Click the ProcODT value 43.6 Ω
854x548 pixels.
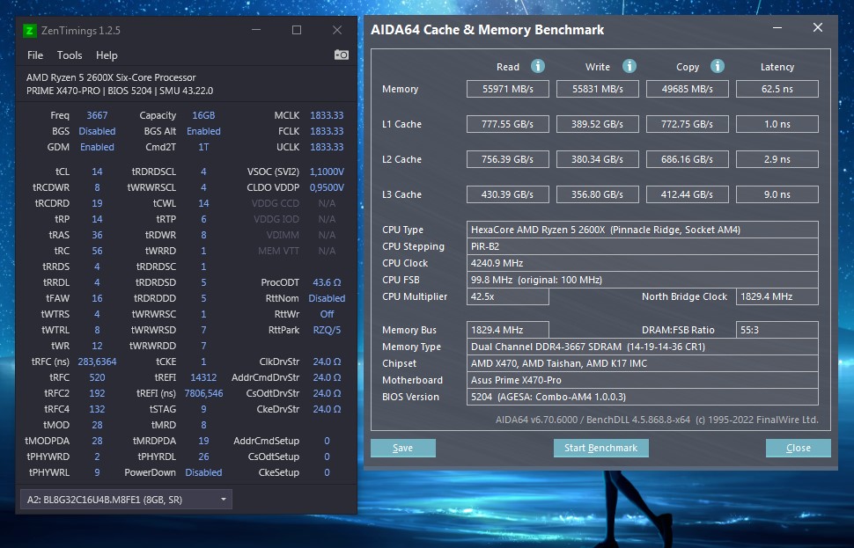tap(327, 282)
